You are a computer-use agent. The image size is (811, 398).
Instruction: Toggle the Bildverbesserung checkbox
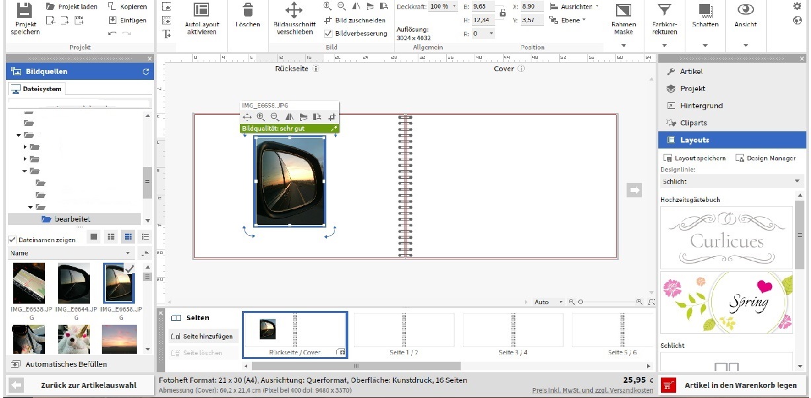(328, 33)
